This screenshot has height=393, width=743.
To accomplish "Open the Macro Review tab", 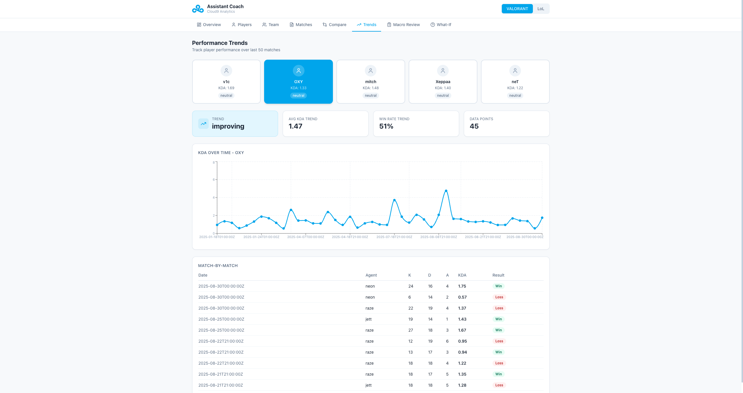I will coord(403,25).
